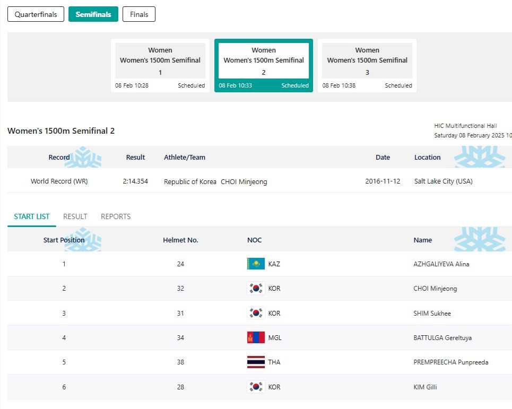Click the World Record (WR) label
The width and height of the screenshot is (512, 409).
[x=59, y=181]
